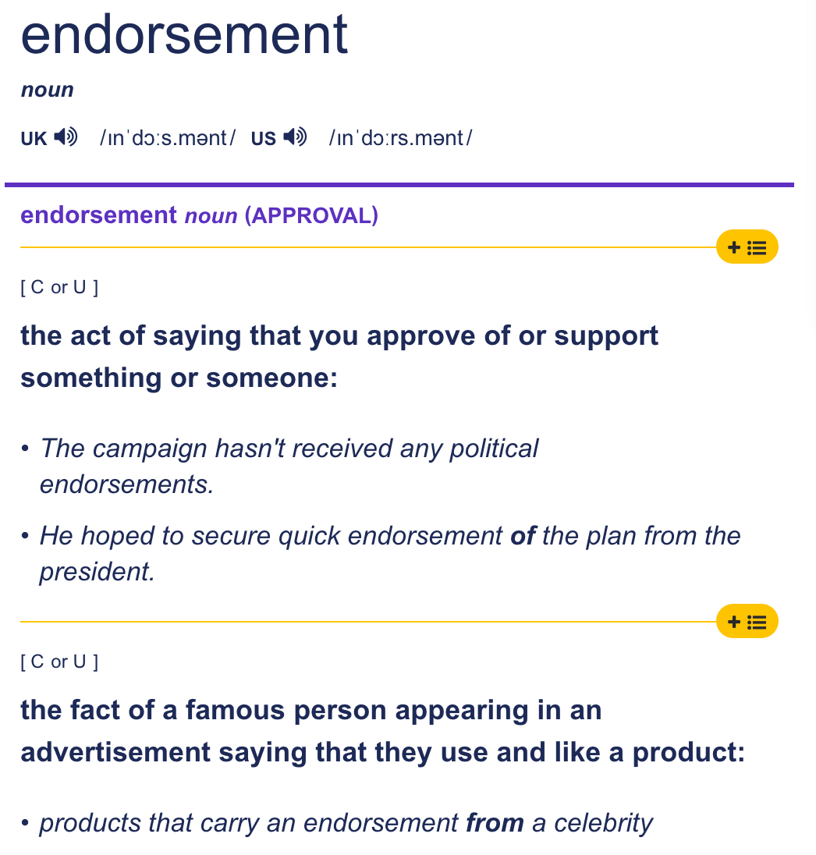Click the definition 'the act of saying that you approve'

pyautogui.click(x=339, y=357)
